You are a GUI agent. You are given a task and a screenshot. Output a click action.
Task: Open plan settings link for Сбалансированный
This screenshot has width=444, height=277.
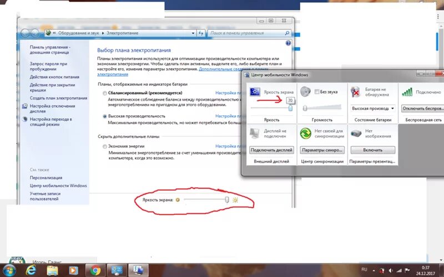228,93
